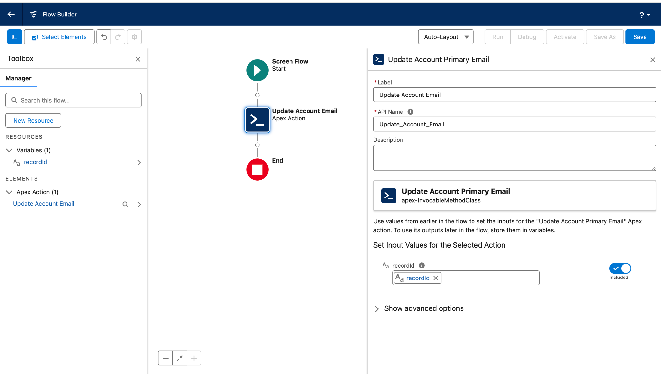
Task: Disable the Included toggle for recordId
Action: [620, 268]
